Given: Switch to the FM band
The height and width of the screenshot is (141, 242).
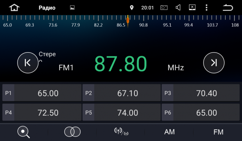Looking at the screenshot, I should [218, 132].
